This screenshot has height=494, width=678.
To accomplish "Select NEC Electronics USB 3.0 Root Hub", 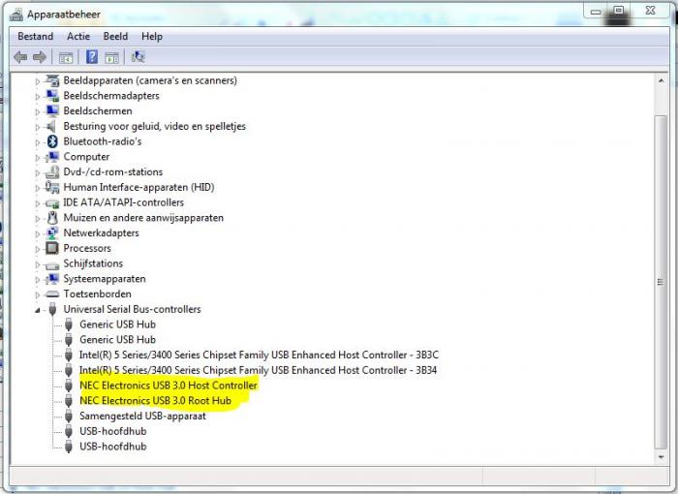I will pyautogui.click(x=155, y=401).
